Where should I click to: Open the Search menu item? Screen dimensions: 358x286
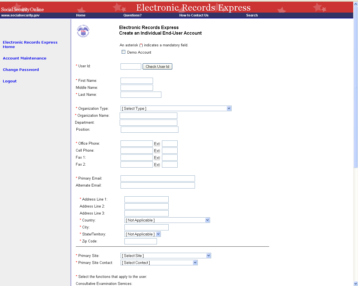tap(252, 15)
